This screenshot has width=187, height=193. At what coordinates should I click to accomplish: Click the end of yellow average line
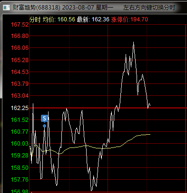point(150,134)
